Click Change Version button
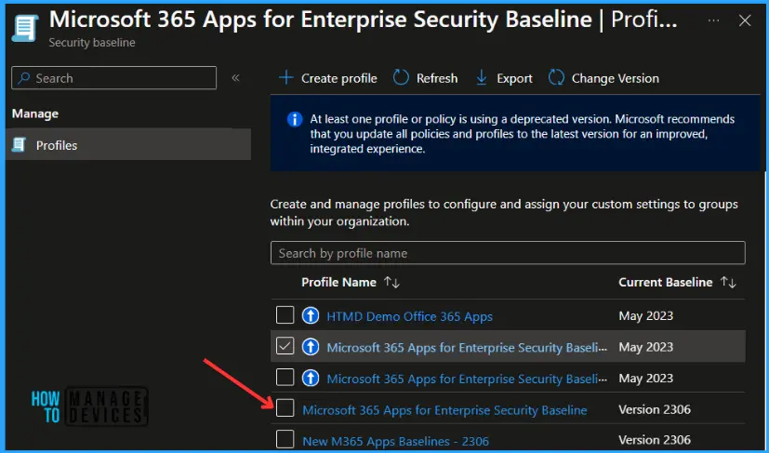This screenshot has width=769, height=453. [603, 78]
